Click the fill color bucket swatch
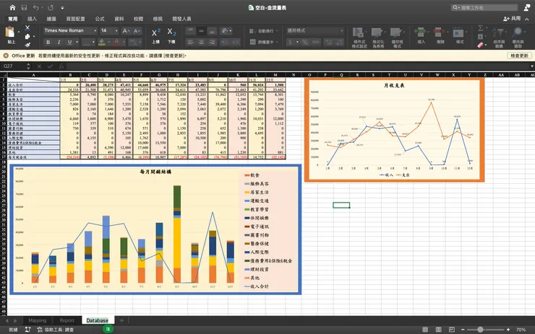This screenshot has height=334, width=535. 101,43
